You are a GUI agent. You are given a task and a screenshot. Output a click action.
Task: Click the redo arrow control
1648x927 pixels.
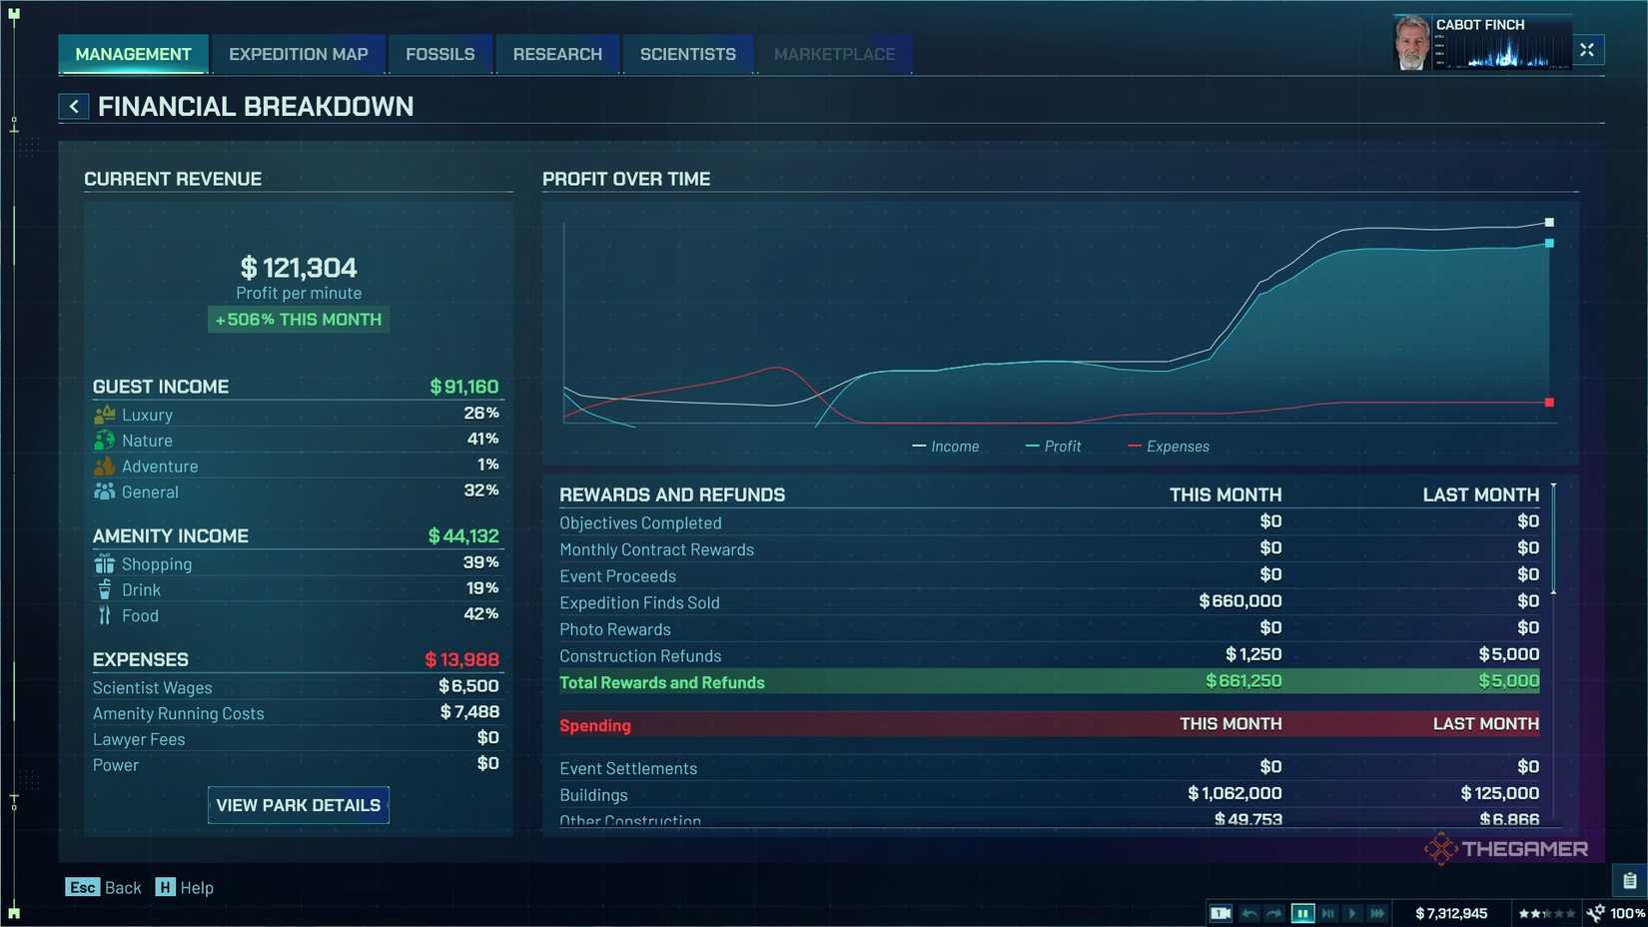[1275, 912]
